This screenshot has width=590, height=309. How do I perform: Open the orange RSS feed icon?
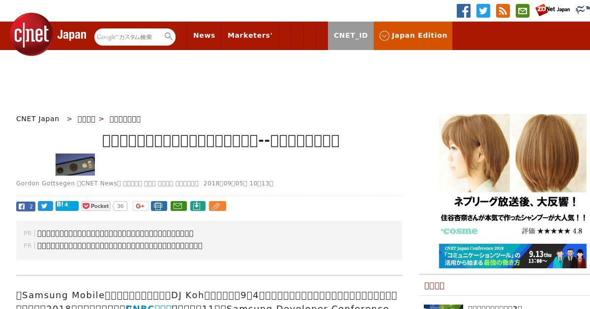[x=503, y=11]
